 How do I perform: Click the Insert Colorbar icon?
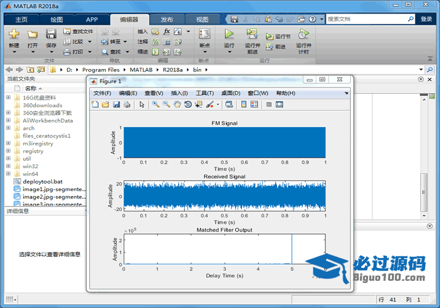pyautogui.click(x=244, y=105)
